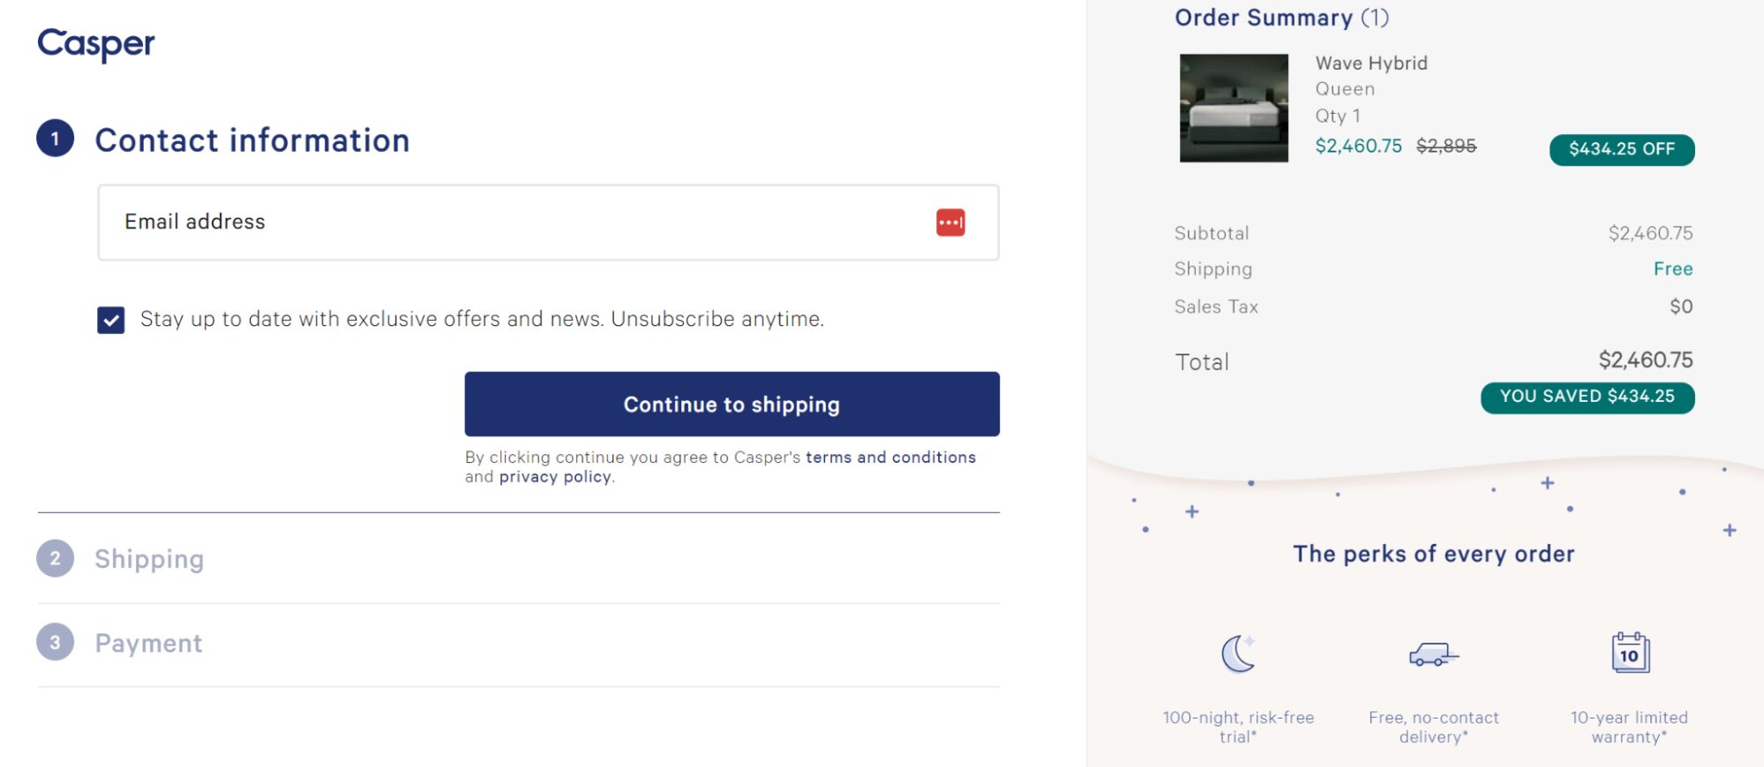Click the step 2 circle next to Shipping
Viewport: 1764px width, 767px height.
(55, 558)
